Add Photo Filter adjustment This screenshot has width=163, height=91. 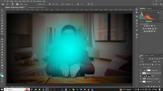tap(151, 29)
